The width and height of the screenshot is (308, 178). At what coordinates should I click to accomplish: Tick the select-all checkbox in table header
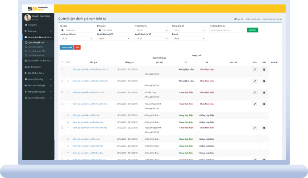pyautogui.click(x=62, y=63)
